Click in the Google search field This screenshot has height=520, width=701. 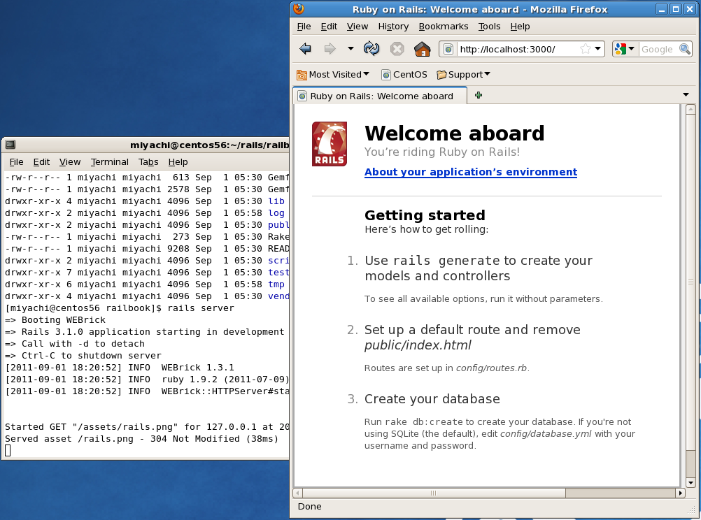(658, 49)
